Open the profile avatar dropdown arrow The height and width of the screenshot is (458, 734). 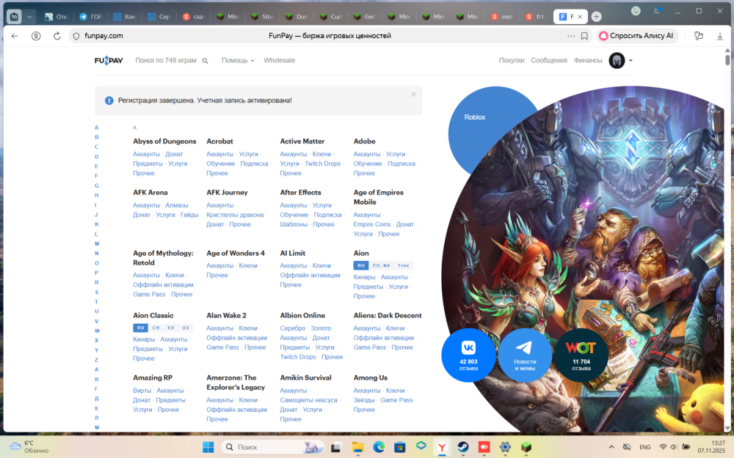coord(631,60)
